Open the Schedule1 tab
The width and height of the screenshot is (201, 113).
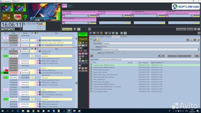pos(93,37)
